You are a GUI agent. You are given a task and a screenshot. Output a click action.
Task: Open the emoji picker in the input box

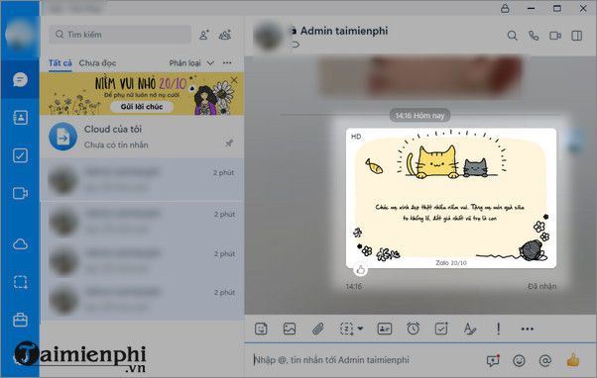(519, 360)
